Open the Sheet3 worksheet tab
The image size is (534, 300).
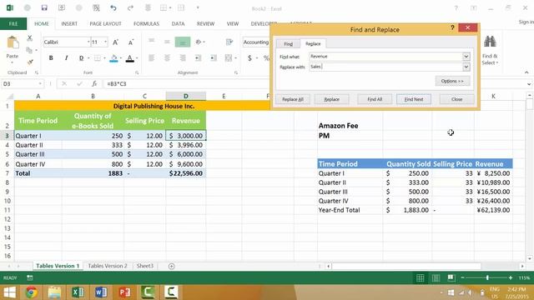(145, 266)
